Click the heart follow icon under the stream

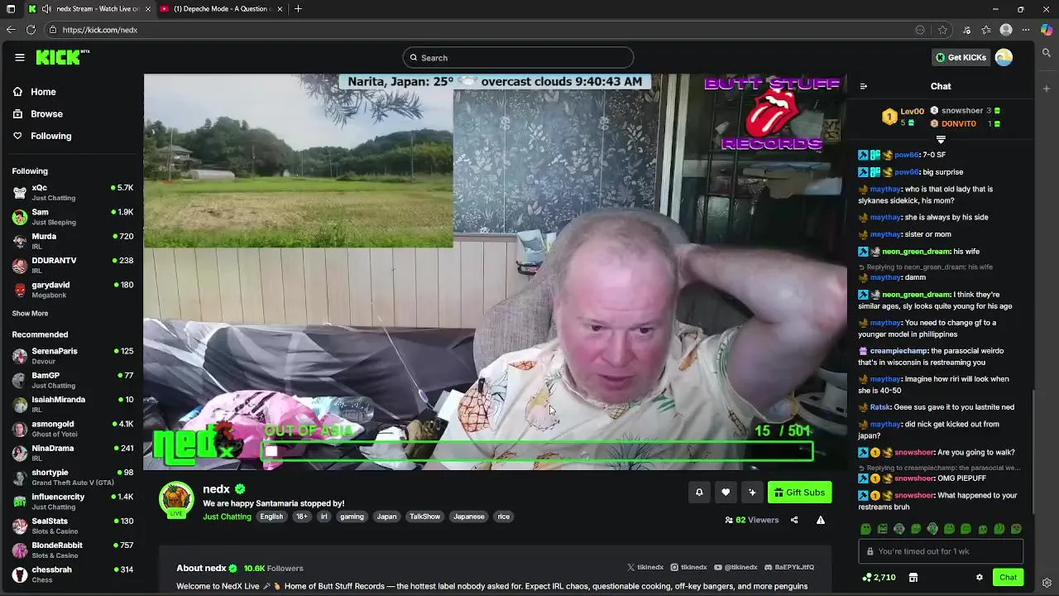726,493
